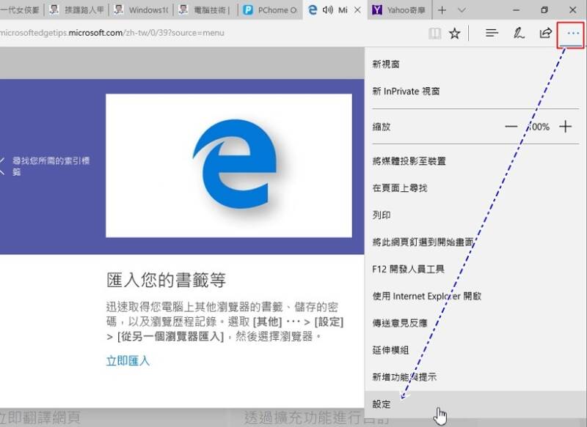Mute the tab via speaker icon
Image resolution: width=587 pixels, height=427 pixels.
coord(327,10)
